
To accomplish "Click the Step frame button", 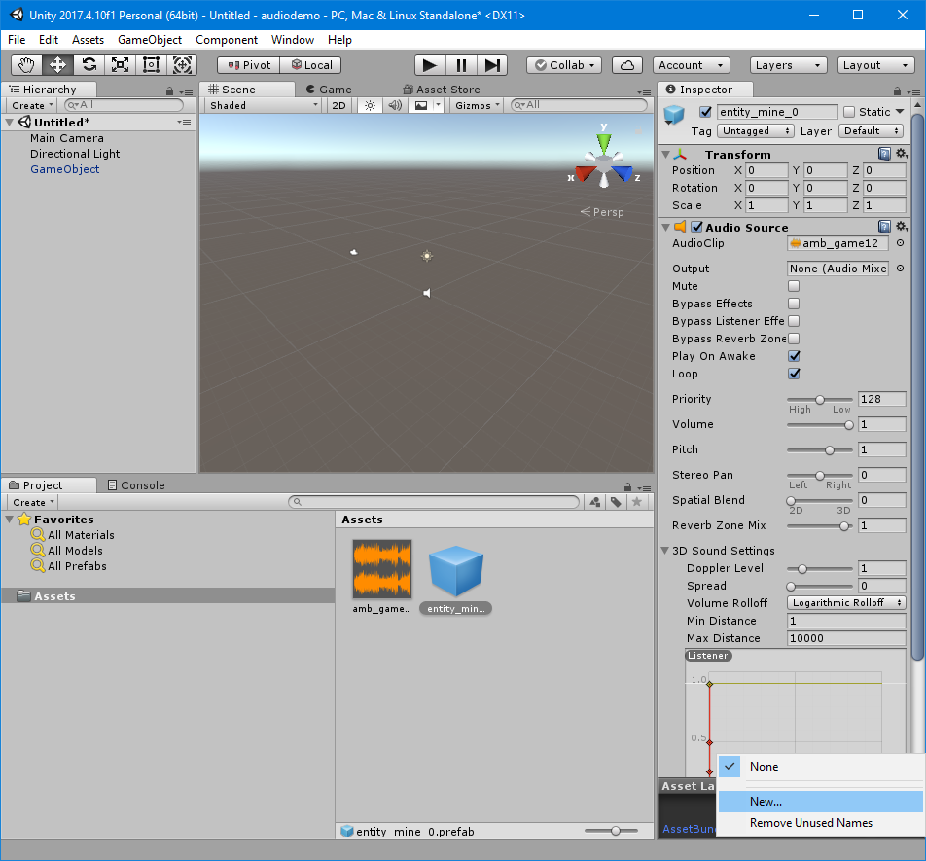I will pyautogui.click(x=492, y=65).
